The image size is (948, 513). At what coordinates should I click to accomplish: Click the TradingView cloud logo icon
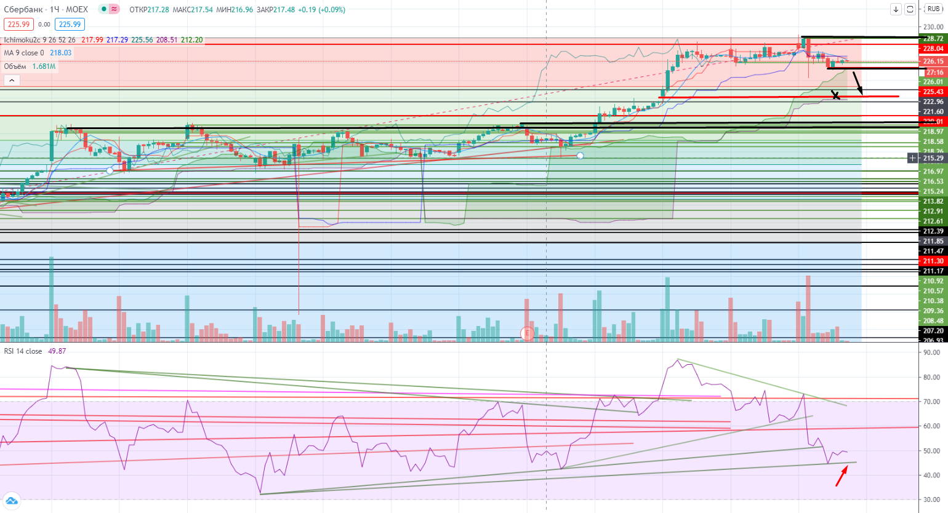(x=11, y=501)
